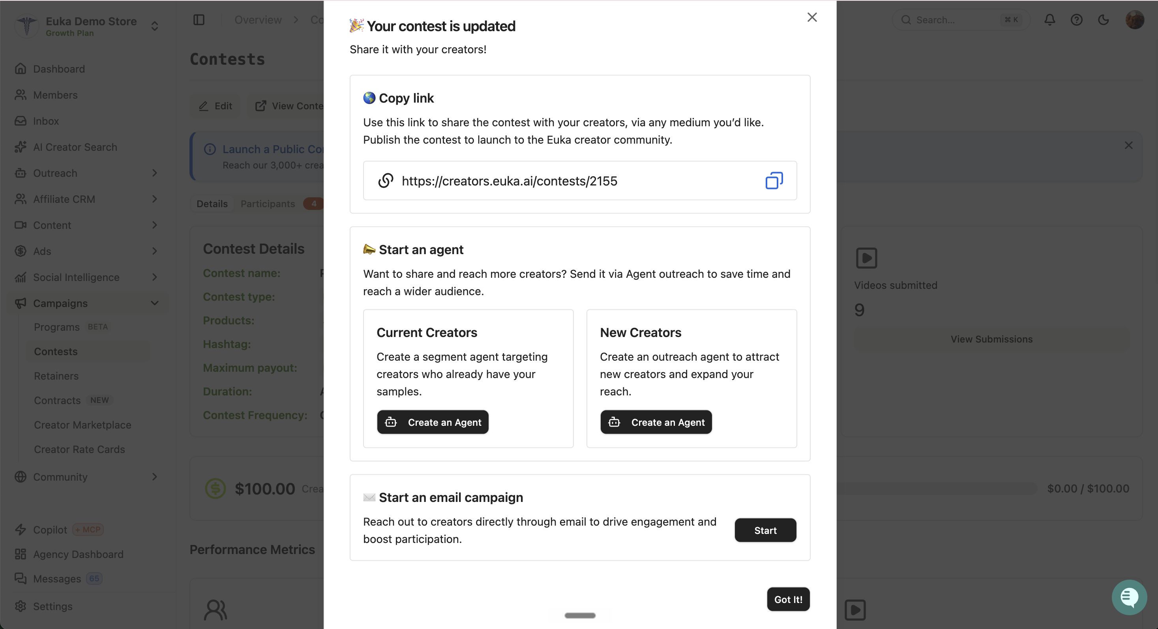The image size is (1158, 629).
Task: Open Retainers in sidebar
Action: 56,376
